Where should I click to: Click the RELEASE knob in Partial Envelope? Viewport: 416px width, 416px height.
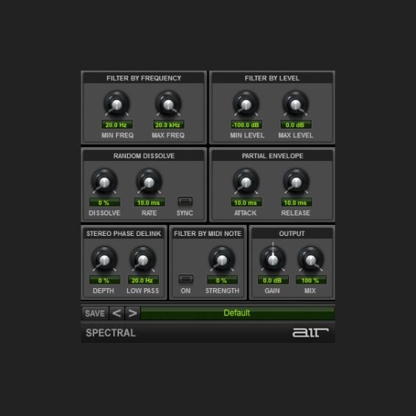(296, 182)
